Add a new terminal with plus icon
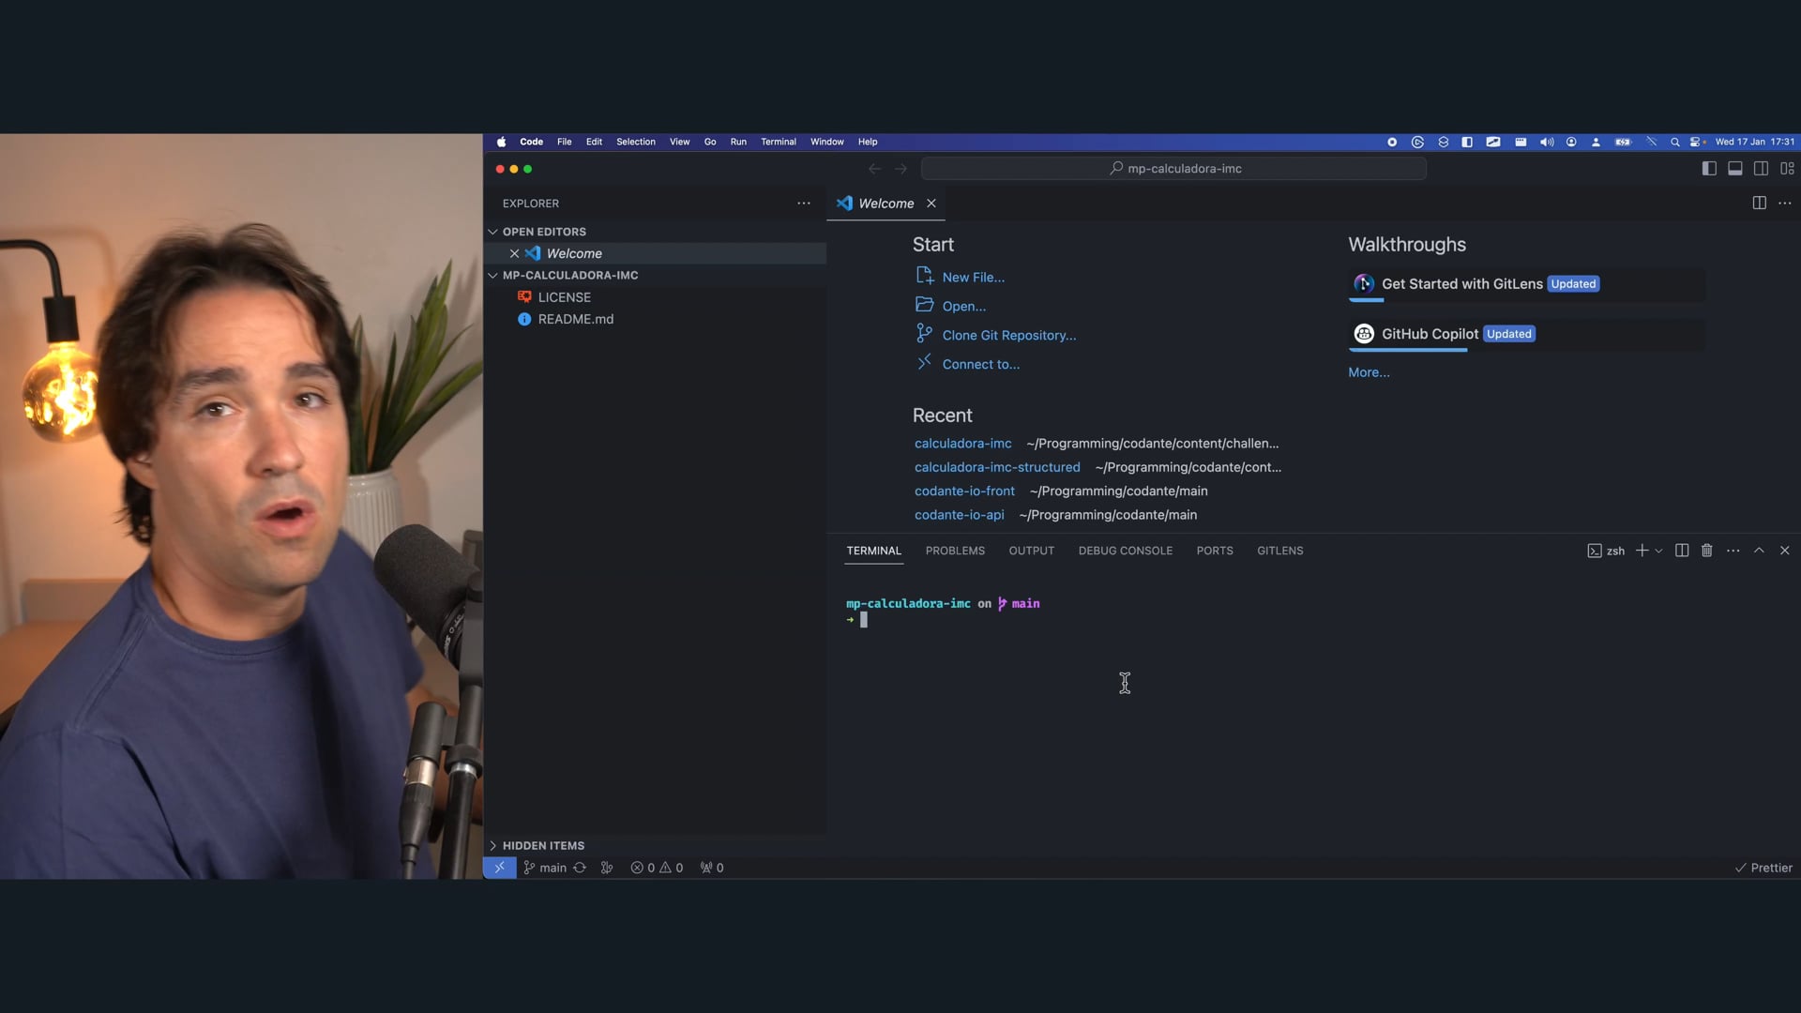1801x1013 pixels. pyautogui.click(x=1642, y=551)
